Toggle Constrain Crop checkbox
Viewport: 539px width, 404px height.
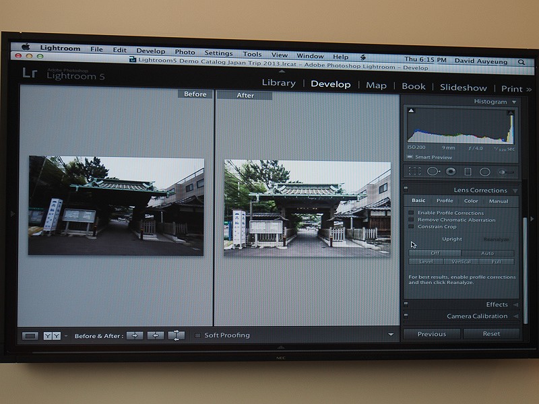pyautogui.click(x=411, y=226)
